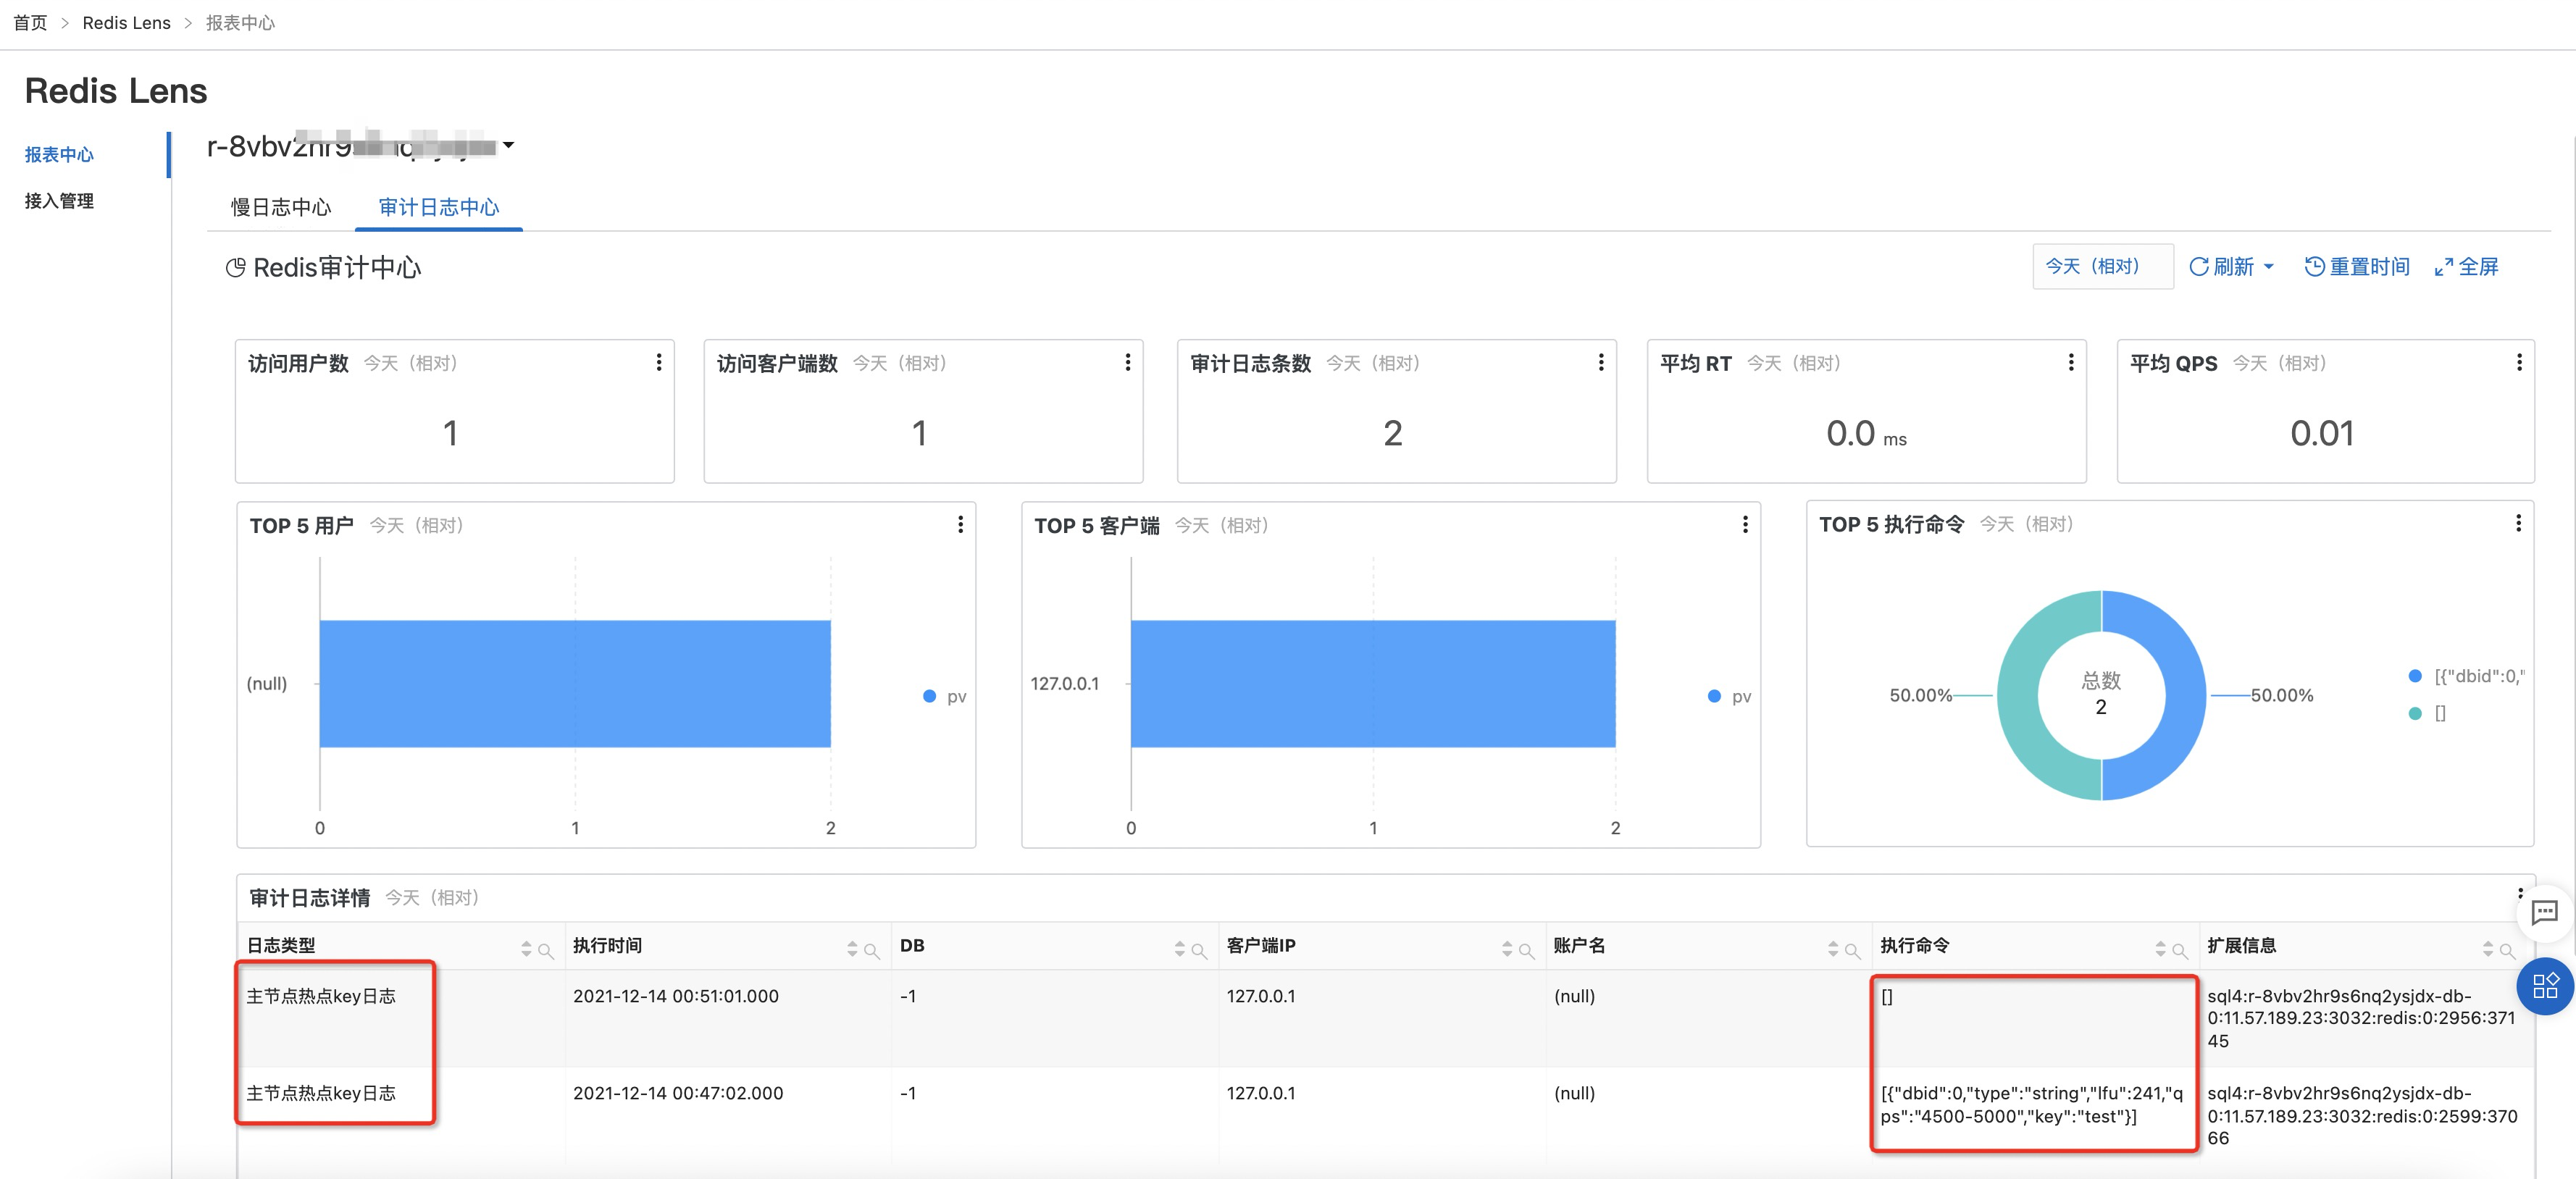Switch to the 审计日志中心 tab
Image resolution: width=2576 pixels, height=1179 pixels.
(438, 207)
